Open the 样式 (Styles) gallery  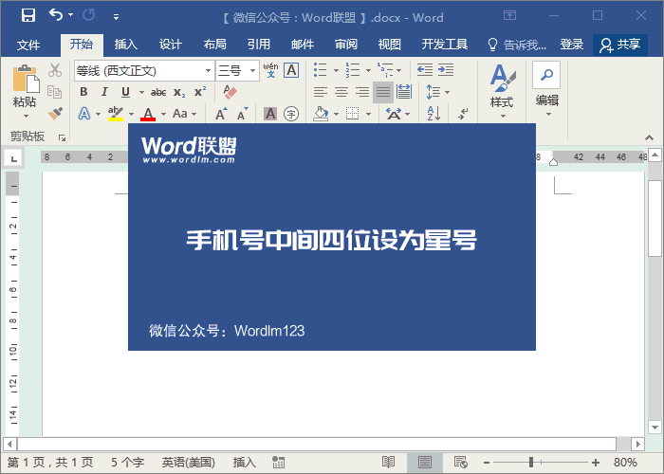point(502,91)
